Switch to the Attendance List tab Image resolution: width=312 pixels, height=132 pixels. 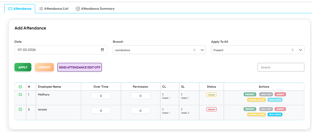pyautogui.click(x=54, y=9)
